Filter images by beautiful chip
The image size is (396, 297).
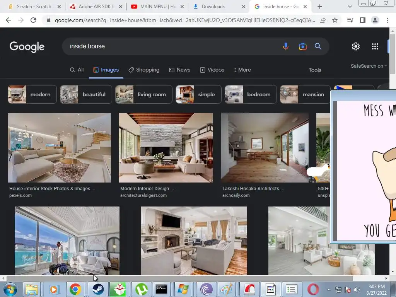[86, 94]
